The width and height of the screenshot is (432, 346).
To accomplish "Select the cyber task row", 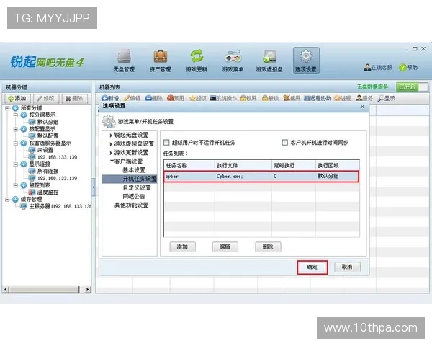I will (261, 177).
